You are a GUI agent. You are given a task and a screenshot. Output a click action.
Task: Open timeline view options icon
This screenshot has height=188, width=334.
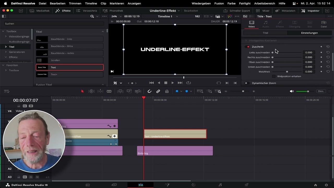click(7, 91)
